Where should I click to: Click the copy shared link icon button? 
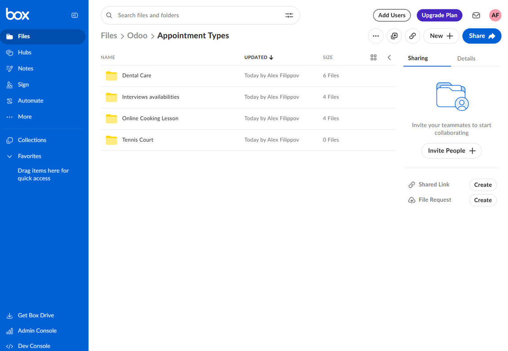[412, 36]
